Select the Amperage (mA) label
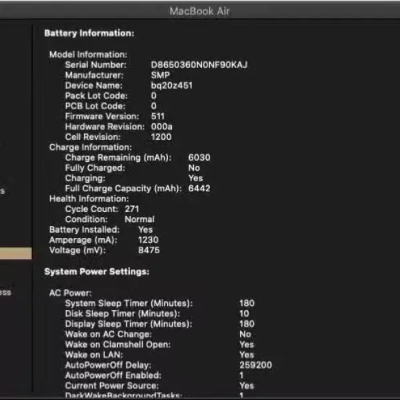Viewport: 400px width, 400px height. [83, 240]
